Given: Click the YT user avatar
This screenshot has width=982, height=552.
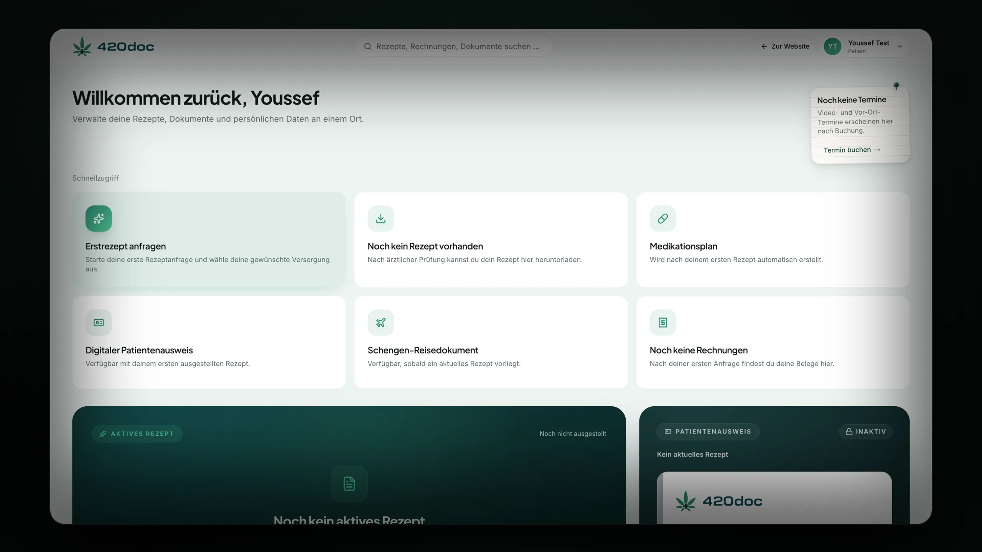Looking at the screenshot, I should (832, 46).
